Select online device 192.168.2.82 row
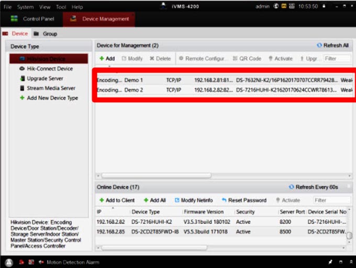 point(221,222)
